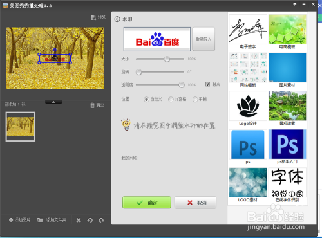Enable the 融合 blend checkbox
Viewport: 322px width, 238px height.
coord(207,84)
